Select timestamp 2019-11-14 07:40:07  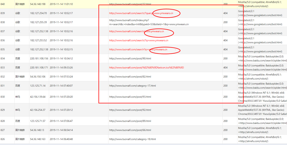click(x=61, y=86)
